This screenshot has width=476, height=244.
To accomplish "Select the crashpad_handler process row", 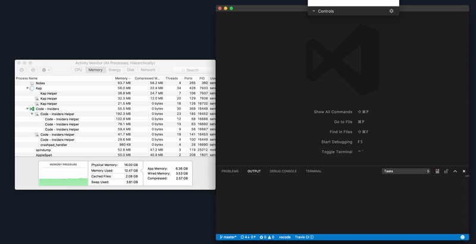I will point(115,145).
